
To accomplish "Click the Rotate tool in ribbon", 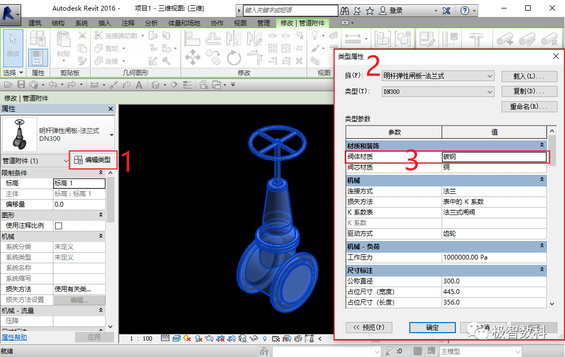I will pyautogui.click(x=234, y=57).
